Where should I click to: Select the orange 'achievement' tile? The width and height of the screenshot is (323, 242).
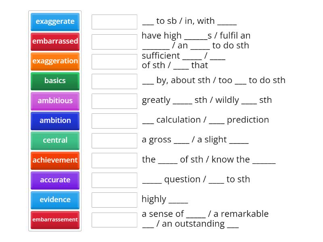pos(55,160)
